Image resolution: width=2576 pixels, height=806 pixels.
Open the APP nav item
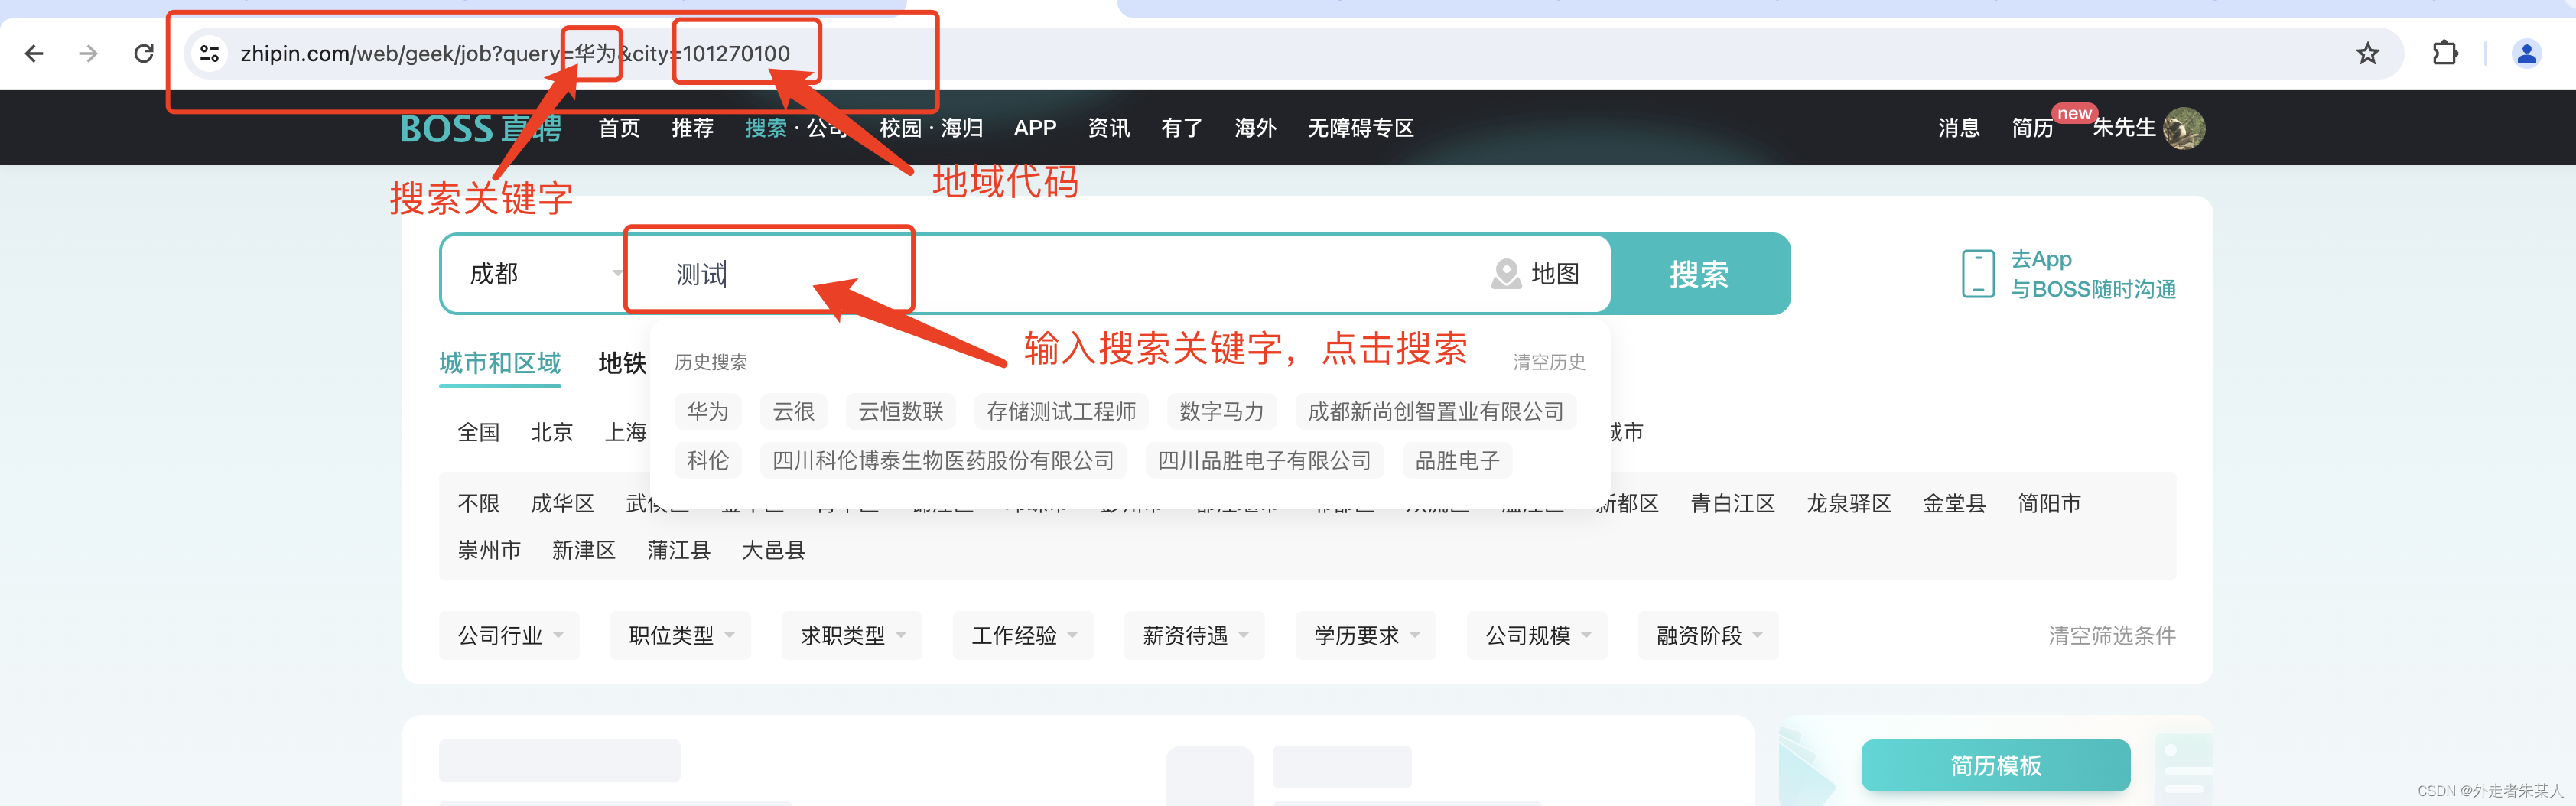click(1035, 128)
